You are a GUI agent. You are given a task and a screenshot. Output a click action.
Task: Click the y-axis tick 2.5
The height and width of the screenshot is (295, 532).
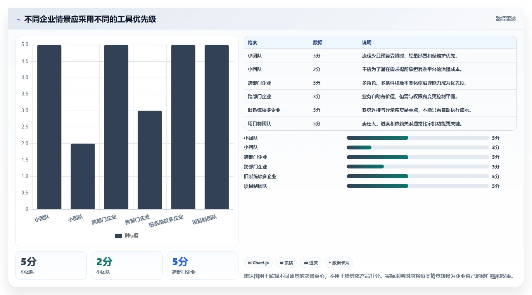[x=25, y=127]
